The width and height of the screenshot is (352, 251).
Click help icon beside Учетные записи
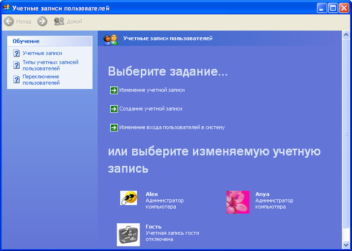pos(16,54)
